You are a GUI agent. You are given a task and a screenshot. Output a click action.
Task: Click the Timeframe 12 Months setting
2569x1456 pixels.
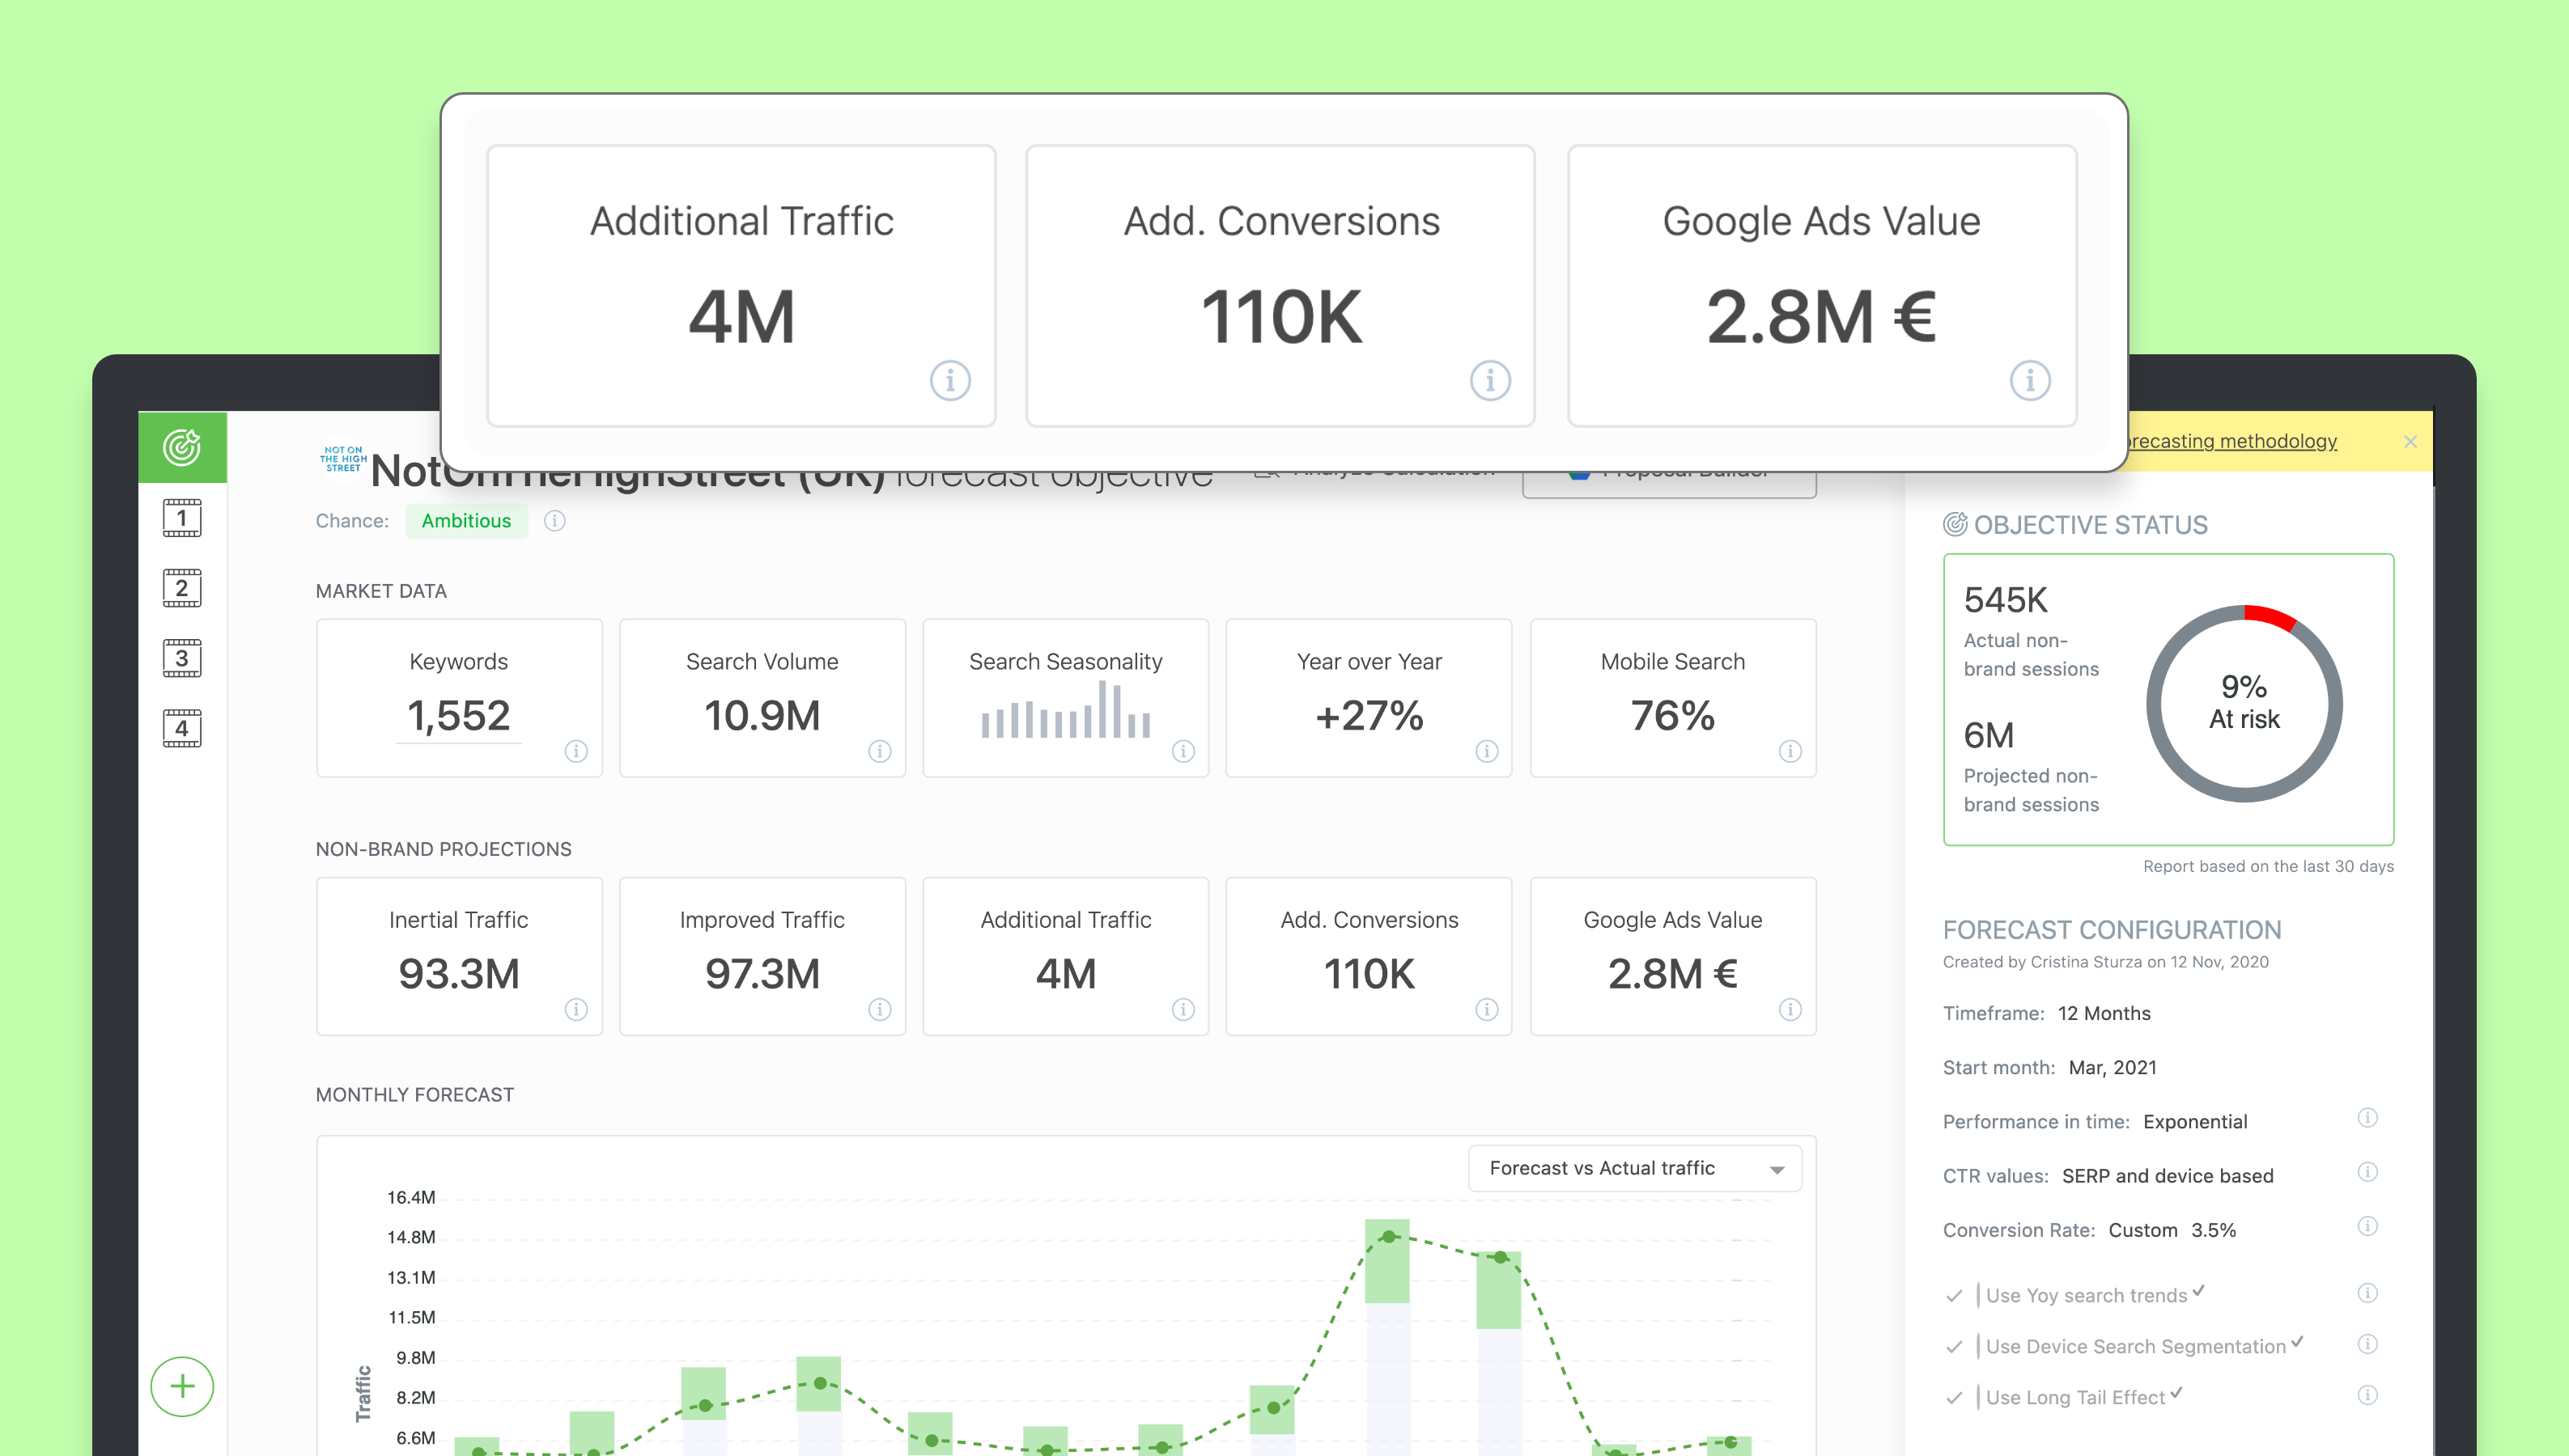pos(2047,1013)
